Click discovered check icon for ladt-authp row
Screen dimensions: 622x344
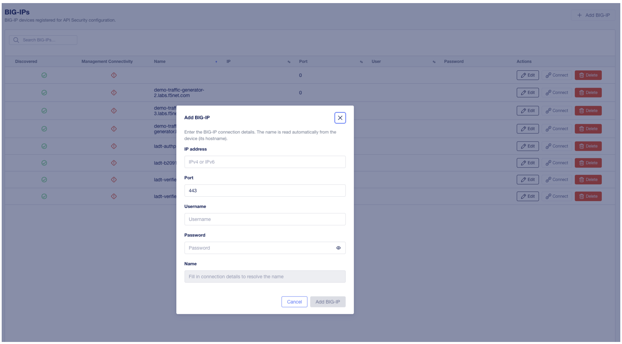[44, 146]
